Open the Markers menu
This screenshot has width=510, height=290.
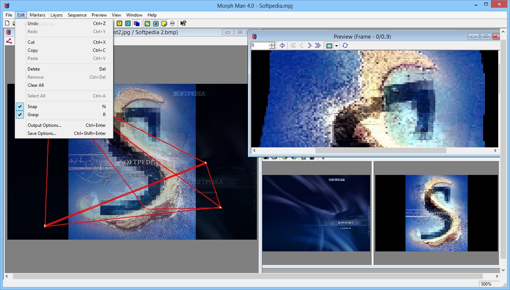click(x=38, y=15)
